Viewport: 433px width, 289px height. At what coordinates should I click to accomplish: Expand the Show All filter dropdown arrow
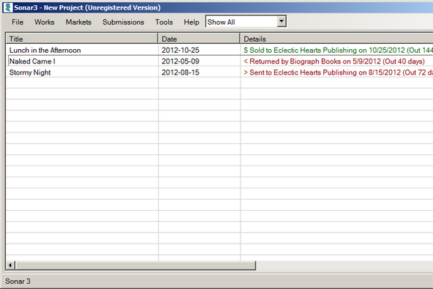[x=281, y=21]
